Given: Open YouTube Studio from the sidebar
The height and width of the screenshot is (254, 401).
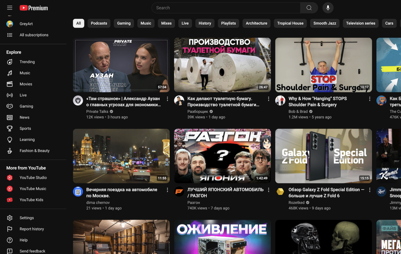Looking at the screenshot, I should (x=33, y=177).
